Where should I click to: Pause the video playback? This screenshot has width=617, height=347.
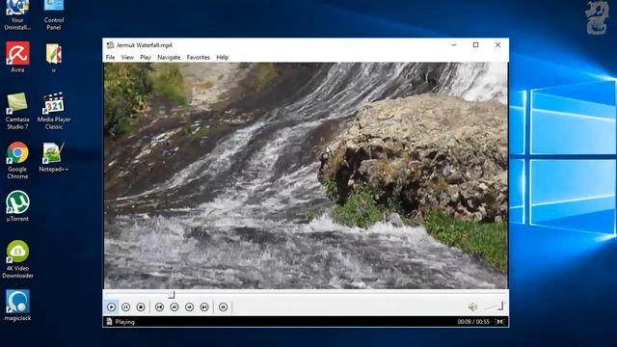click(126, 307)
